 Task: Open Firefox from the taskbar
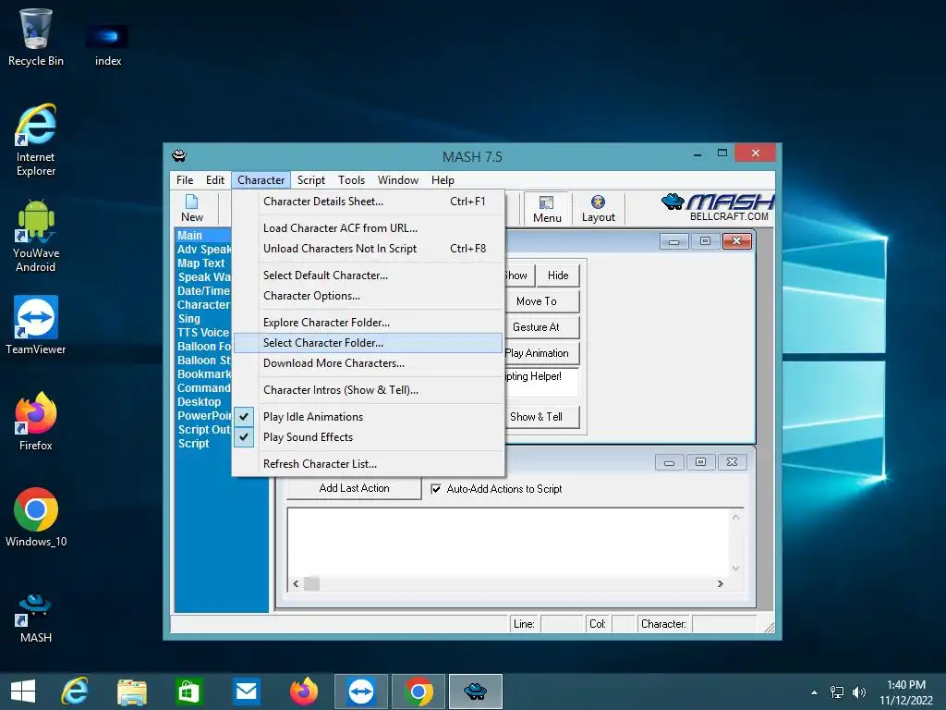[303, 692]
